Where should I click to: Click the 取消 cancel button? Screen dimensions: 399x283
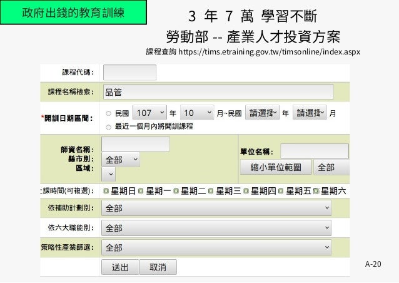click(x=158, y=267)
